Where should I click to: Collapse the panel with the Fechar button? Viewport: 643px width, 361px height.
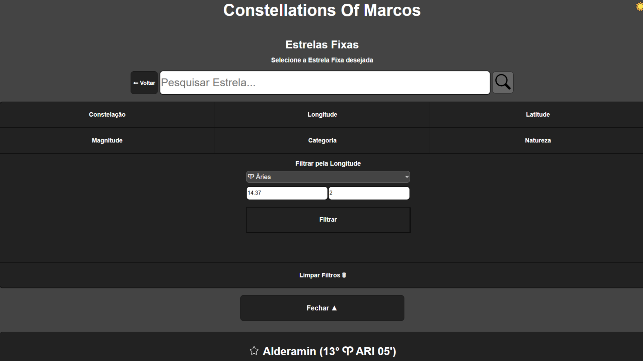pos(321,308)
